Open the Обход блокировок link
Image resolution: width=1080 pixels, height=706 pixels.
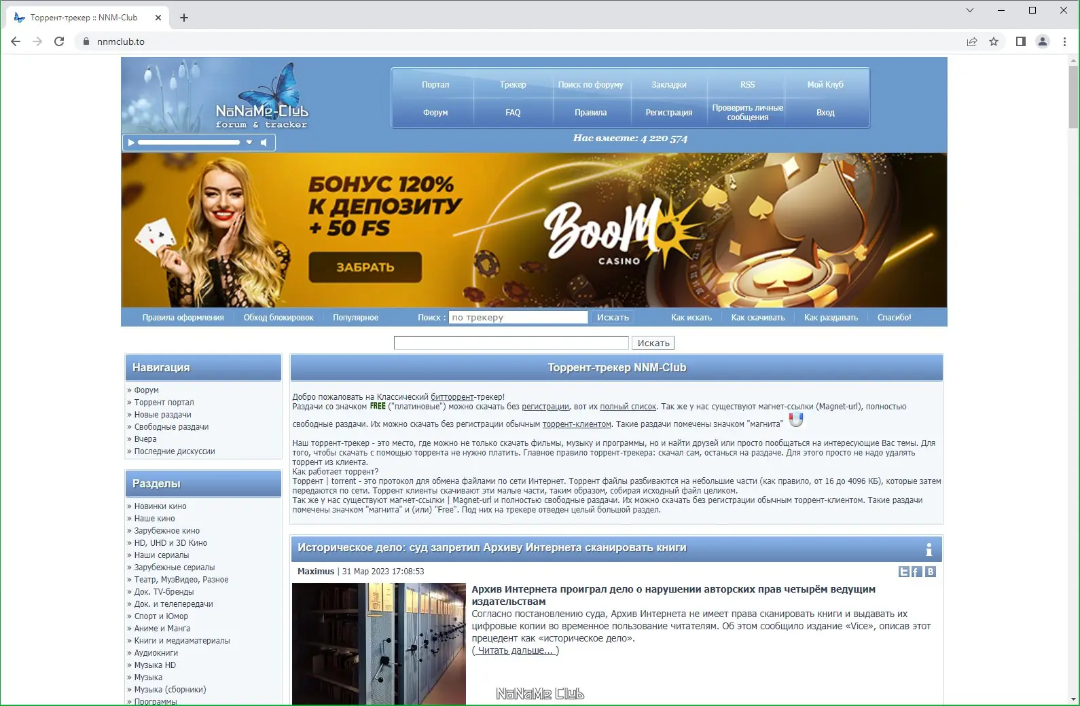[x=278, y=318]
